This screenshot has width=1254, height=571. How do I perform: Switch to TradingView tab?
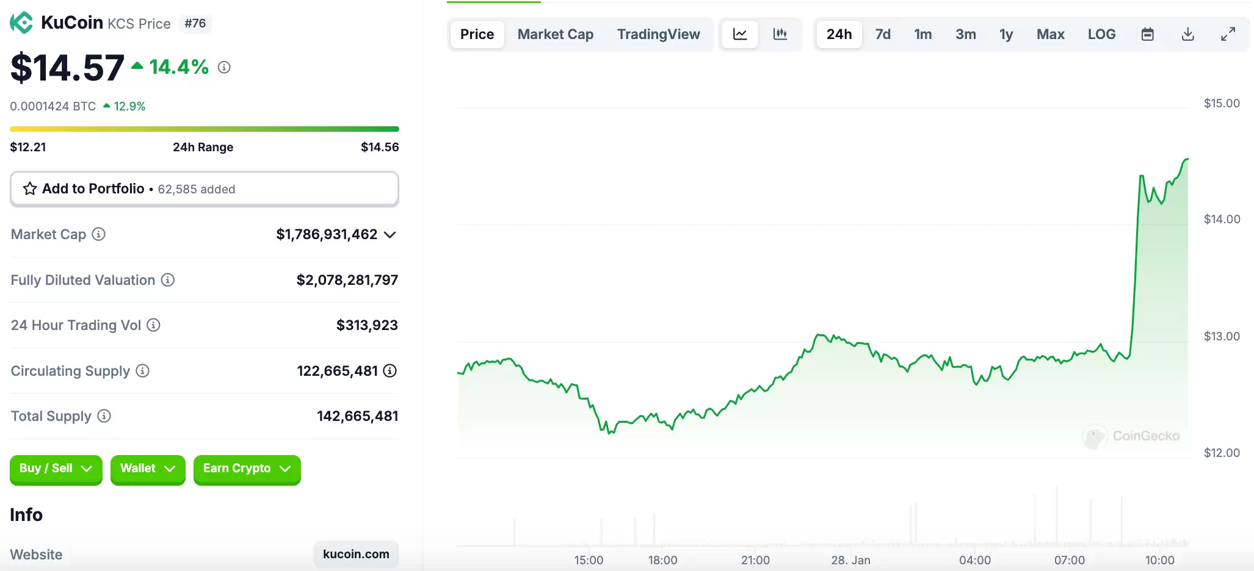point(659,34)
